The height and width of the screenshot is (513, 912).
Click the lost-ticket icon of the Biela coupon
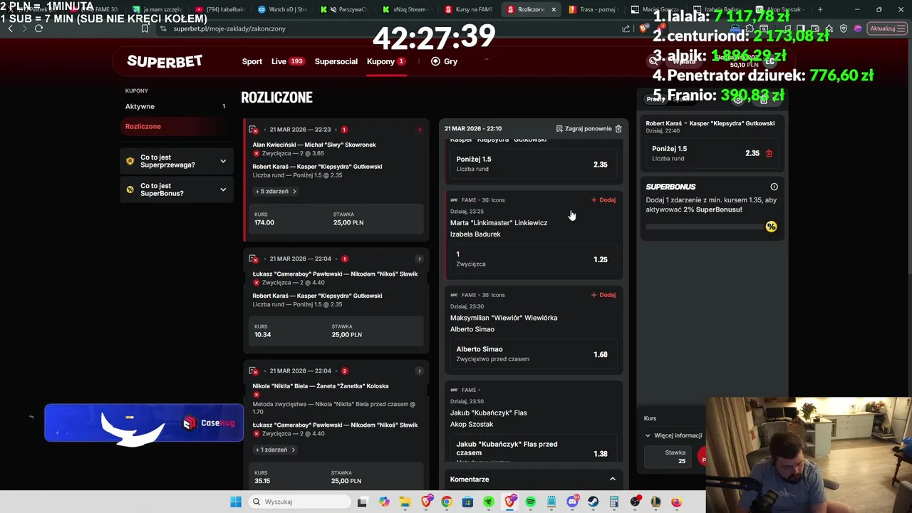253,371
